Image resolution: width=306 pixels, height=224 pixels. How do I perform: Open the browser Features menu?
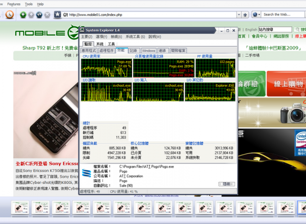(x=14, y=4)
